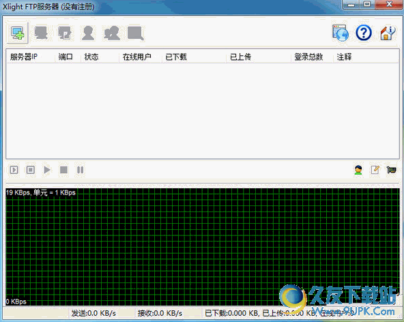Click the network card traffic icon
The image size is (404, 322).
pos(392,170)
